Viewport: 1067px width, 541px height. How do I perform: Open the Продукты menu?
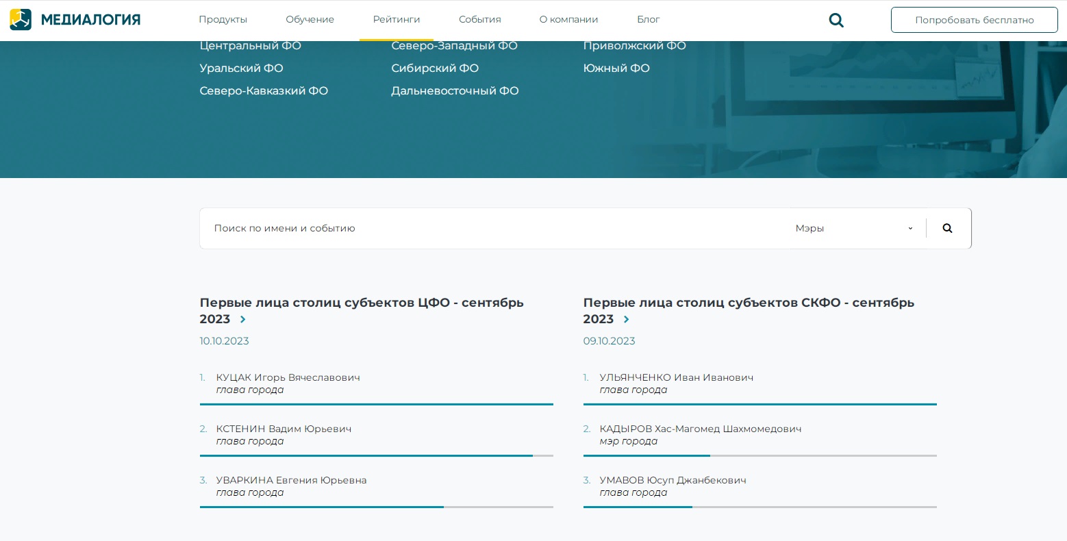click(223, 20)
